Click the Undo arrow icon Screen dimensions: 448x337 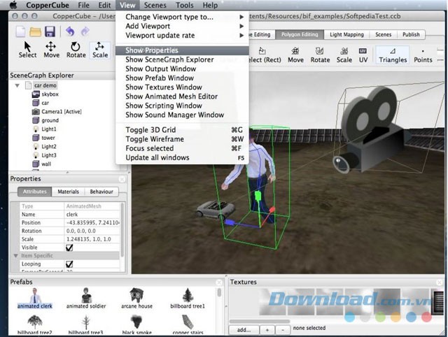pos(69,31)
